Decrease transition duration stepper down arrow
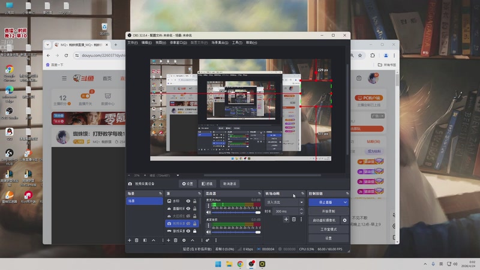 301,213
